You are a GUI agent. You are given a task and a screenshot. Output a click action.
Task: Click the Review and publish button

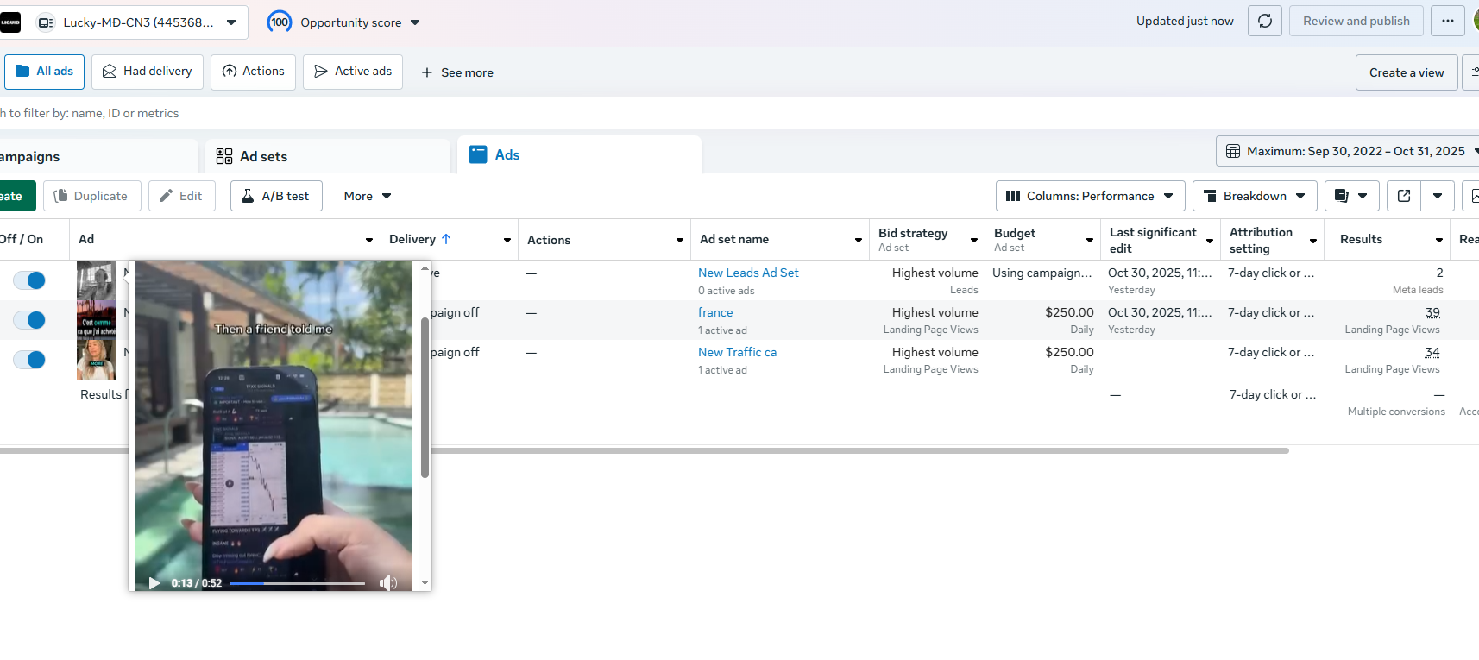tap(1356, 21)
